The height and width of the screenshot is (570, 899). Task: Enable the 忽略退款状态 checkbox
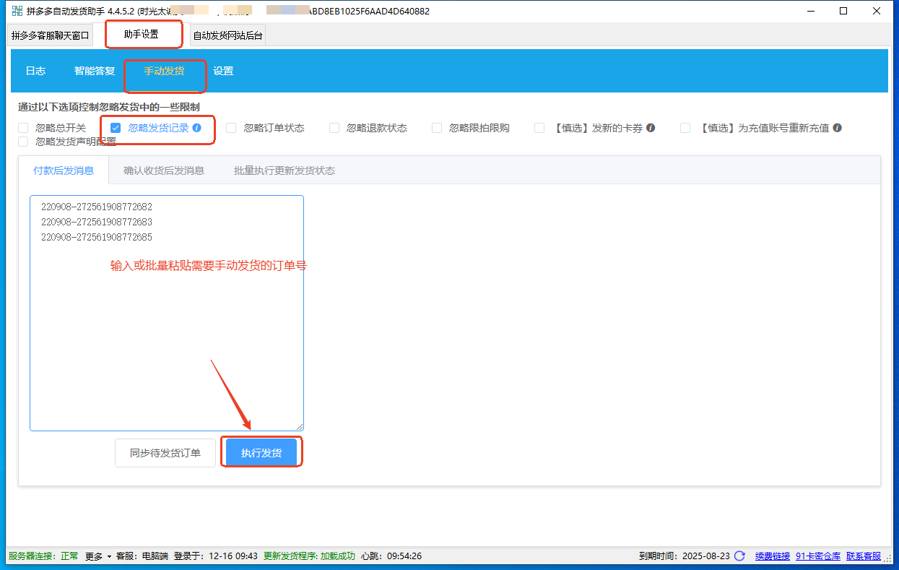(x=334, y=128)
